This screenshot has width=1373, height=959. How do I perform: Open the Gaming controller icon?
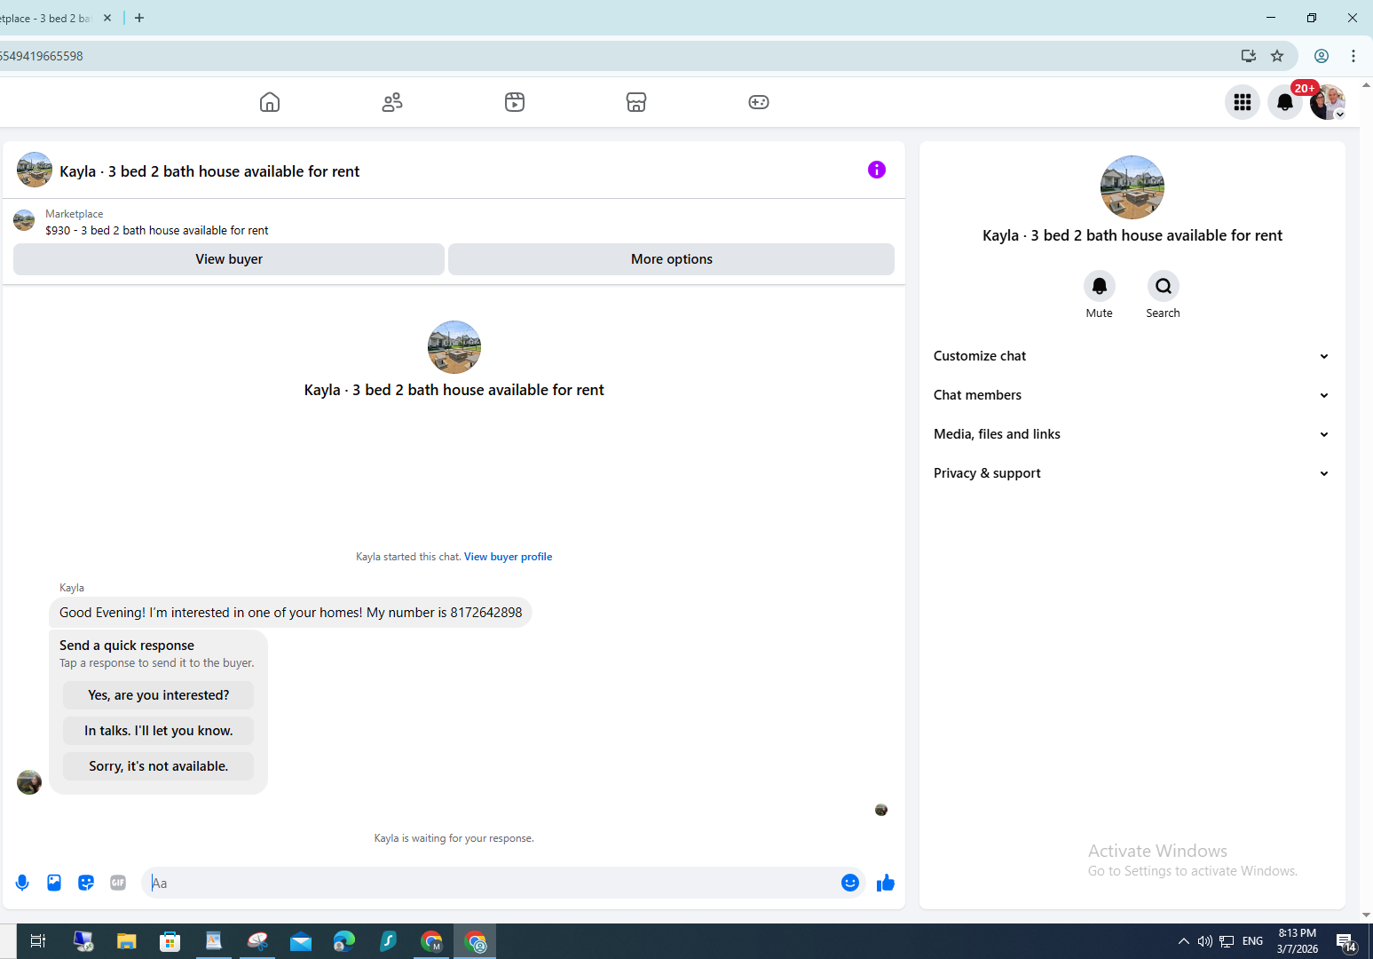(x=759, y=102)
